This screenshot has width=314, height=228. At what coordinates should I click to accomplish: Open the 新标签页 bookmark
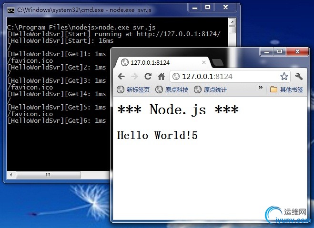click(x=133, y=89)
